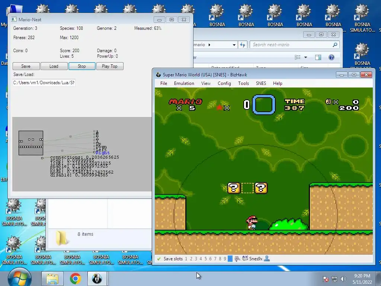
Task: Select save slot 4 in BizHawk
Action: pos(201,259)
